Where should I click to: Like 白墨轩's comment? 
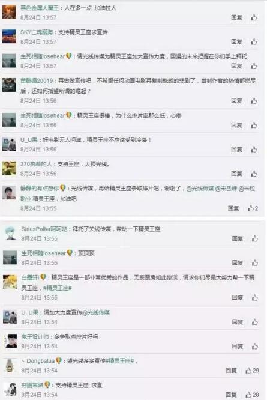pyautogui.click(x=255, y=298)
